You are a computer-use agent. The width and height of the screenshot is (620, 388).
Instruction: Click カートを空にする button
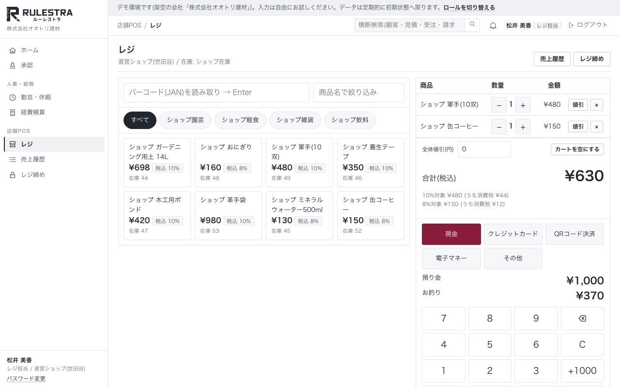click(577, 149)
